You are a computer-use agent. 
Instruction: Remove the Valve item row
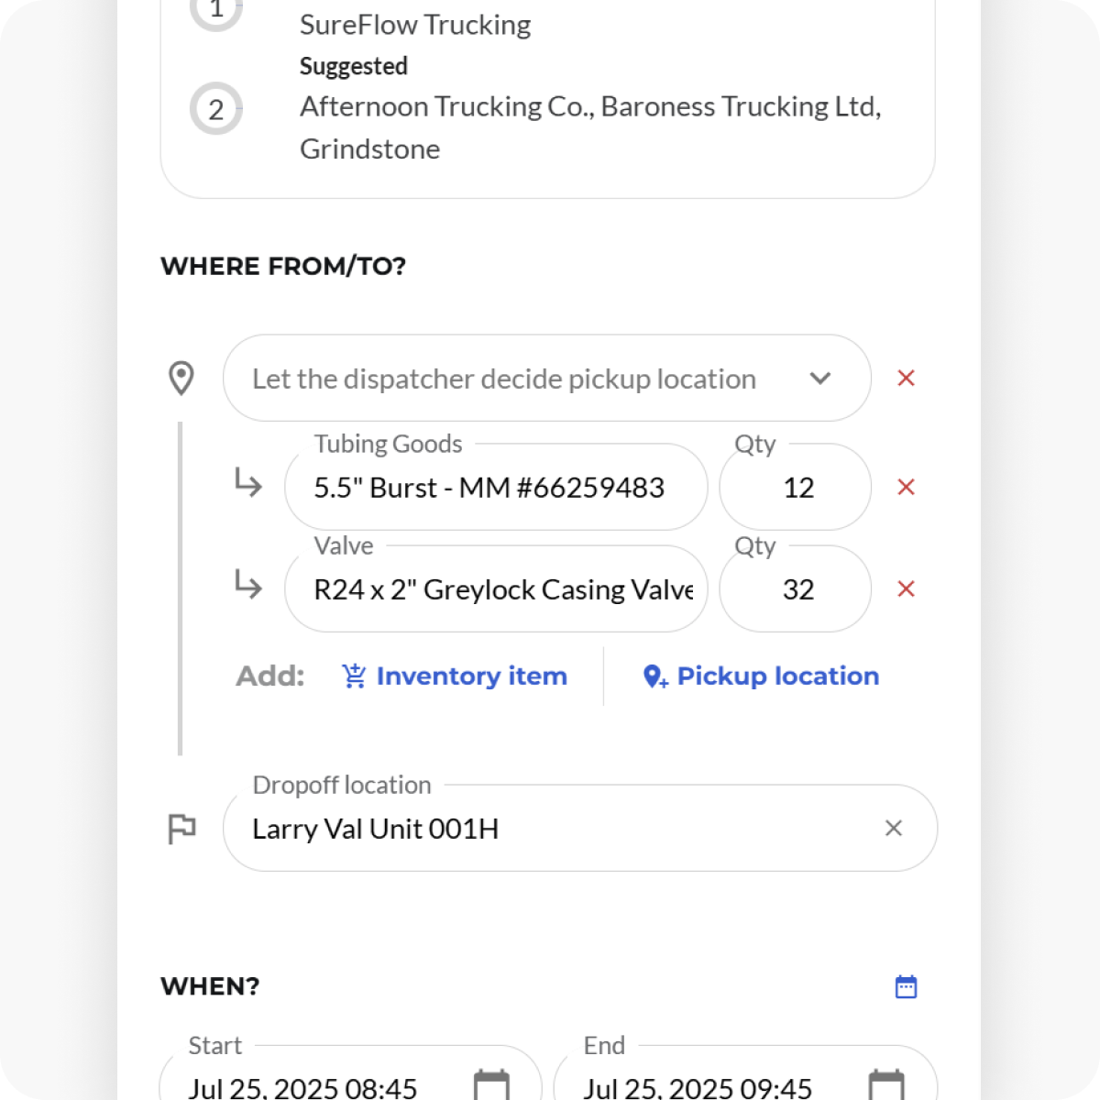coord(906,588)
